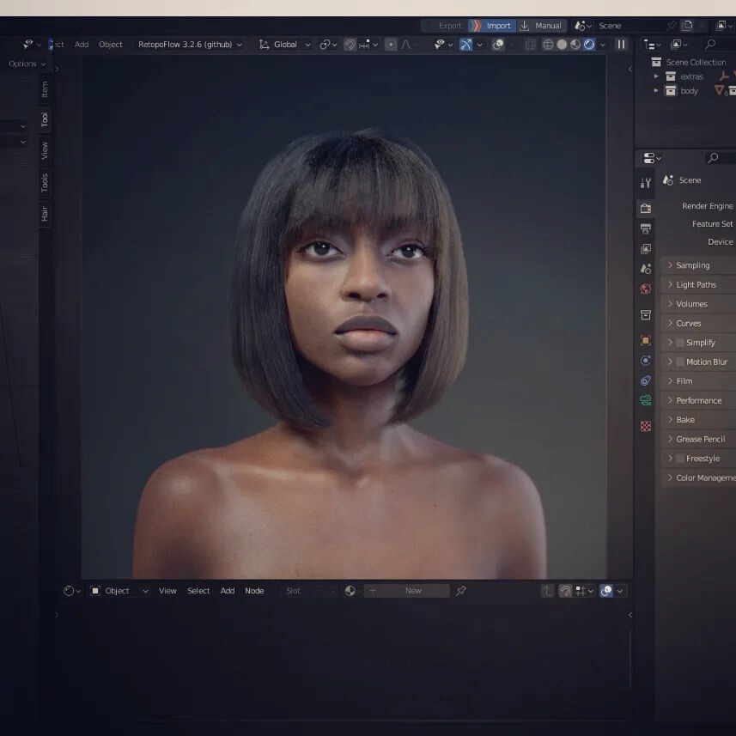The width and height of the screenshot is (736, 736).
Task: Expand the Sampling panel
Action: (x=693, y=265)
